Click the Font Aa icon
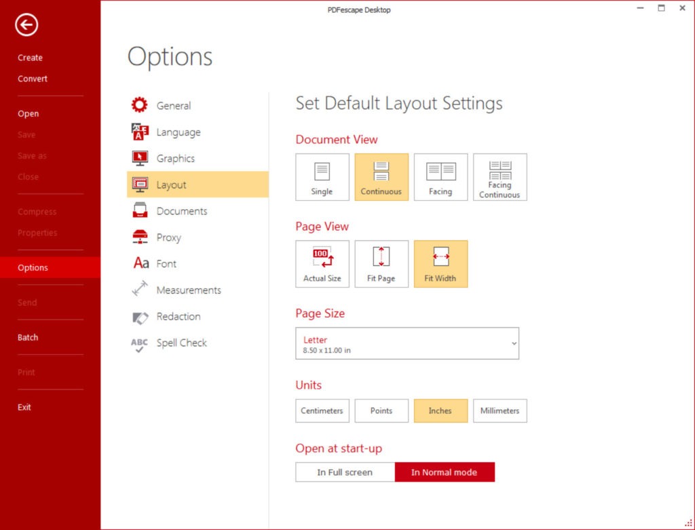The height and width of the screenshot is (530, 695). click(141, 263)
